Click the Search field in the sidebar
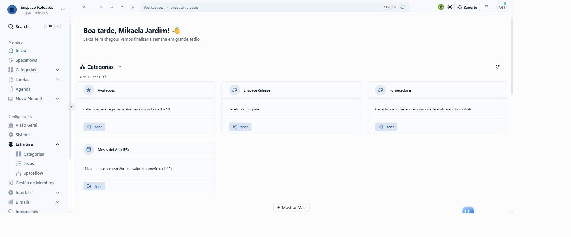This screenshot has width=571, height=237. click(x=34, y=27)
